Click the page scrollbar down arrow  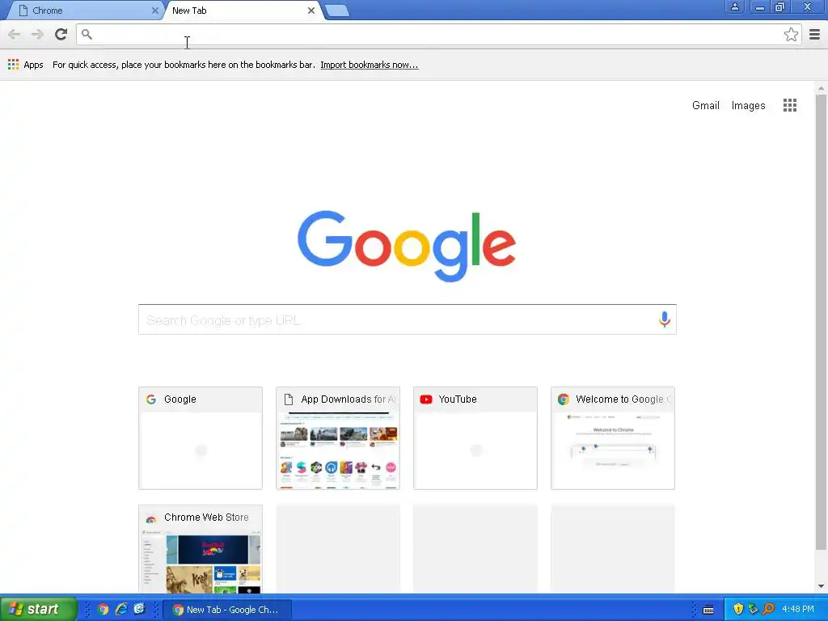821,585
